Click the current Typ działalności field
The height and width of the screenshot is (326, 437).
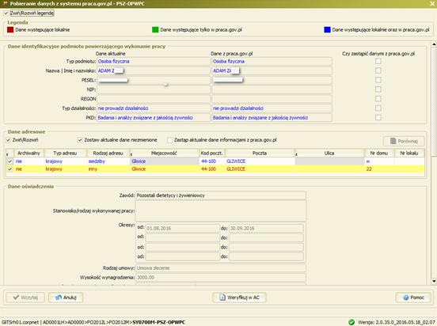point(154,108)
